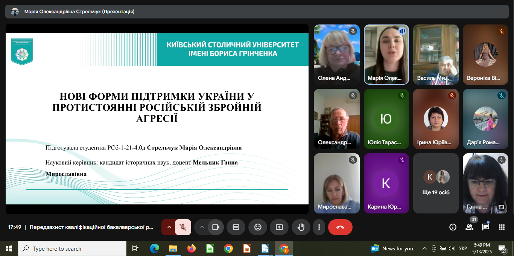This screenshot has width=514, height=256.
Task: Leave the call with red hang-up button
Action: 340,227
